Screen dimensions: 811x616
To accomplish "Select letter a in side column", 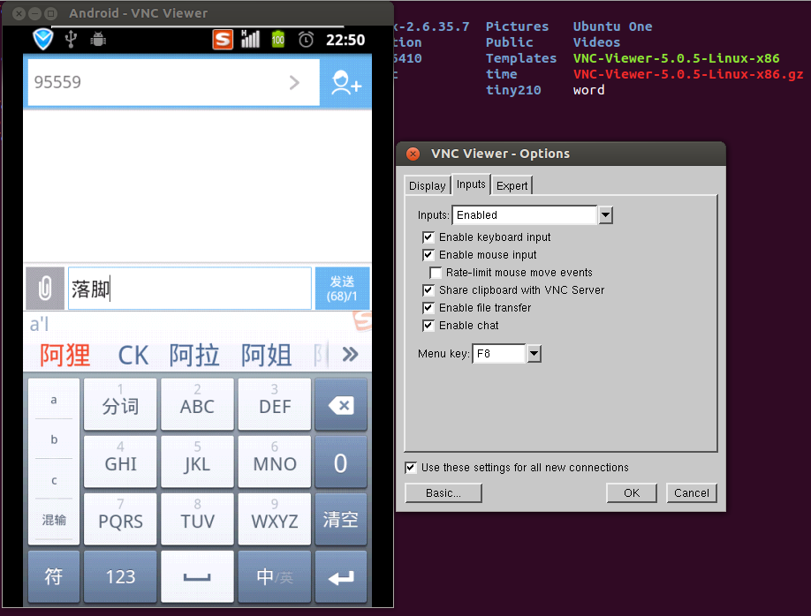I will click(54, 400).
